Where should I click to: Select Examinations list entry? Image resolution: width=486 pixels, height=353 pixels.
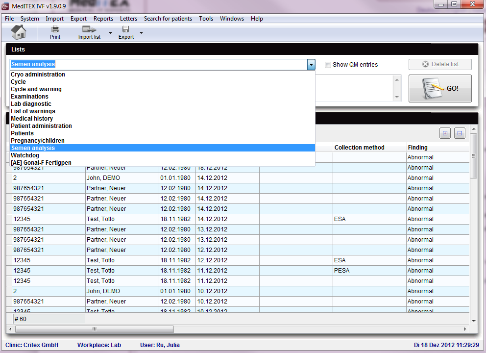tap(163, 97)
